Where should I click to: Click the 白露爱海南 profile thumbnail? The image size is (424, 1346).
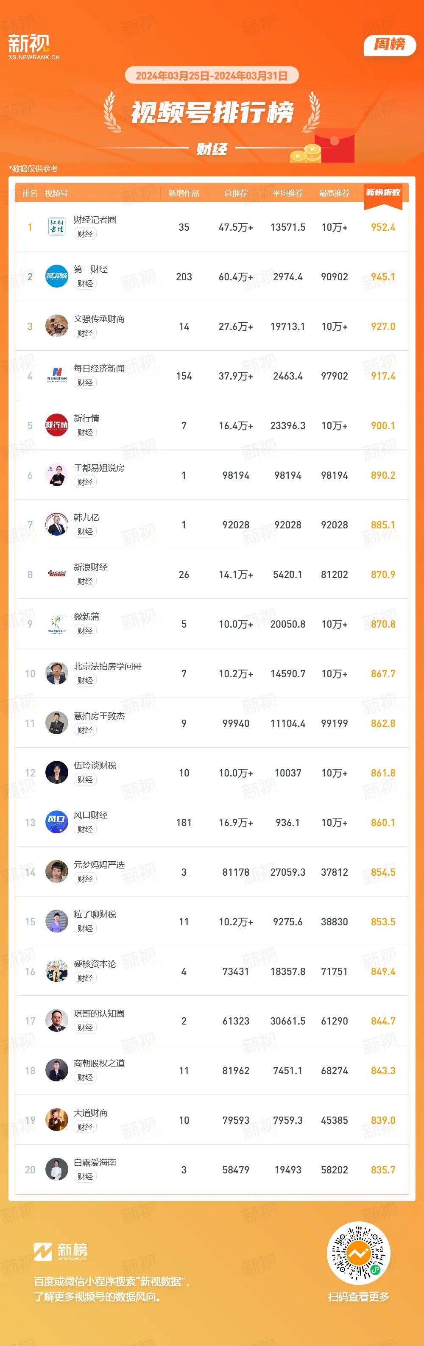click(x=56, y=1170)
